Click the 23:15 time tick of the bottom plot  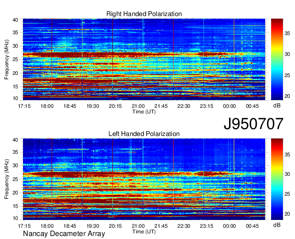point(206,226)
